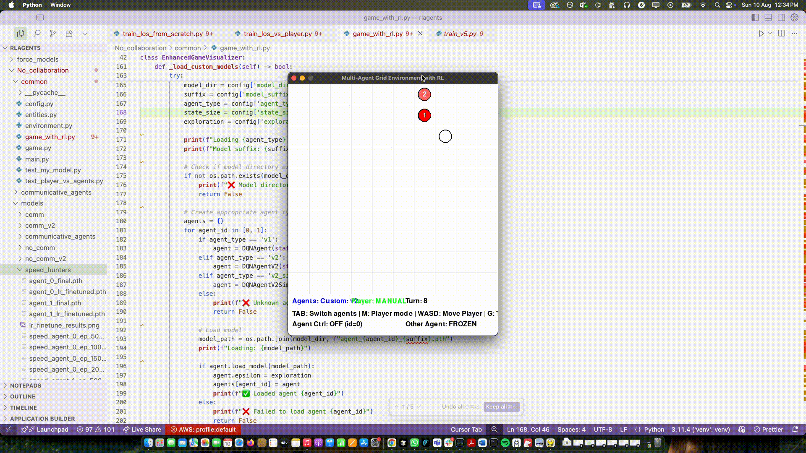Split the editor right
This screenshot has width=806, height=453.
[x=782, y=34]
